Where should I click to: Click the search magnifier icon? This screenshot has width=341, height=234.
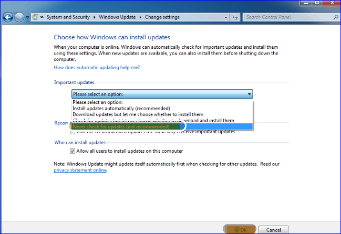coord(336,17)
